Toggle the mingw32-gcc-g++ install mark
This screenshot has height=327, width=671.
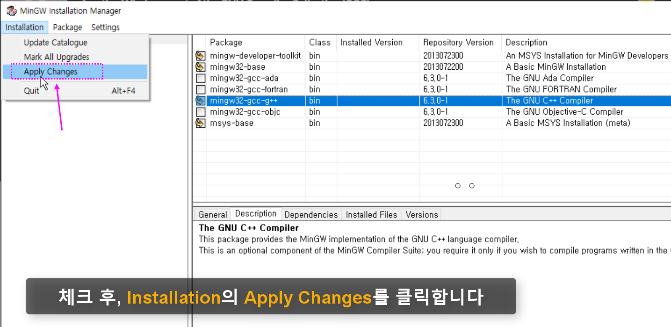click(201, 101)
